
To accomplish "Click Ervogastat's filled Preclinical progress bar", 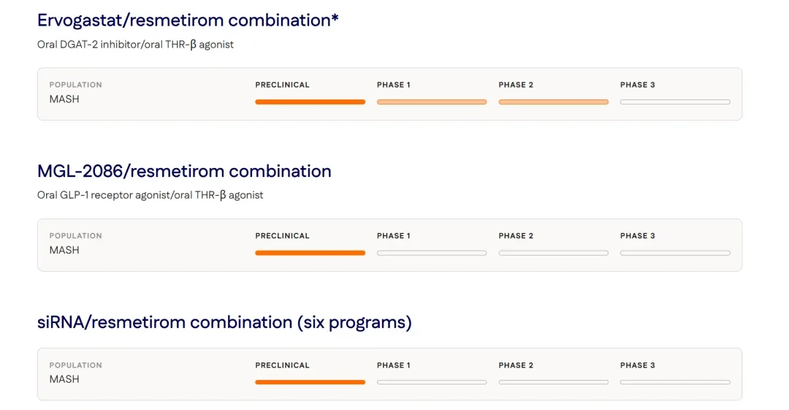I will point(310,102).
